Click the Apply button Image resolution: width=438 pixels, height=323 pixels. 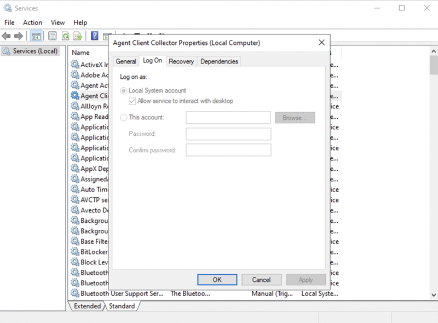pos(306,280)
